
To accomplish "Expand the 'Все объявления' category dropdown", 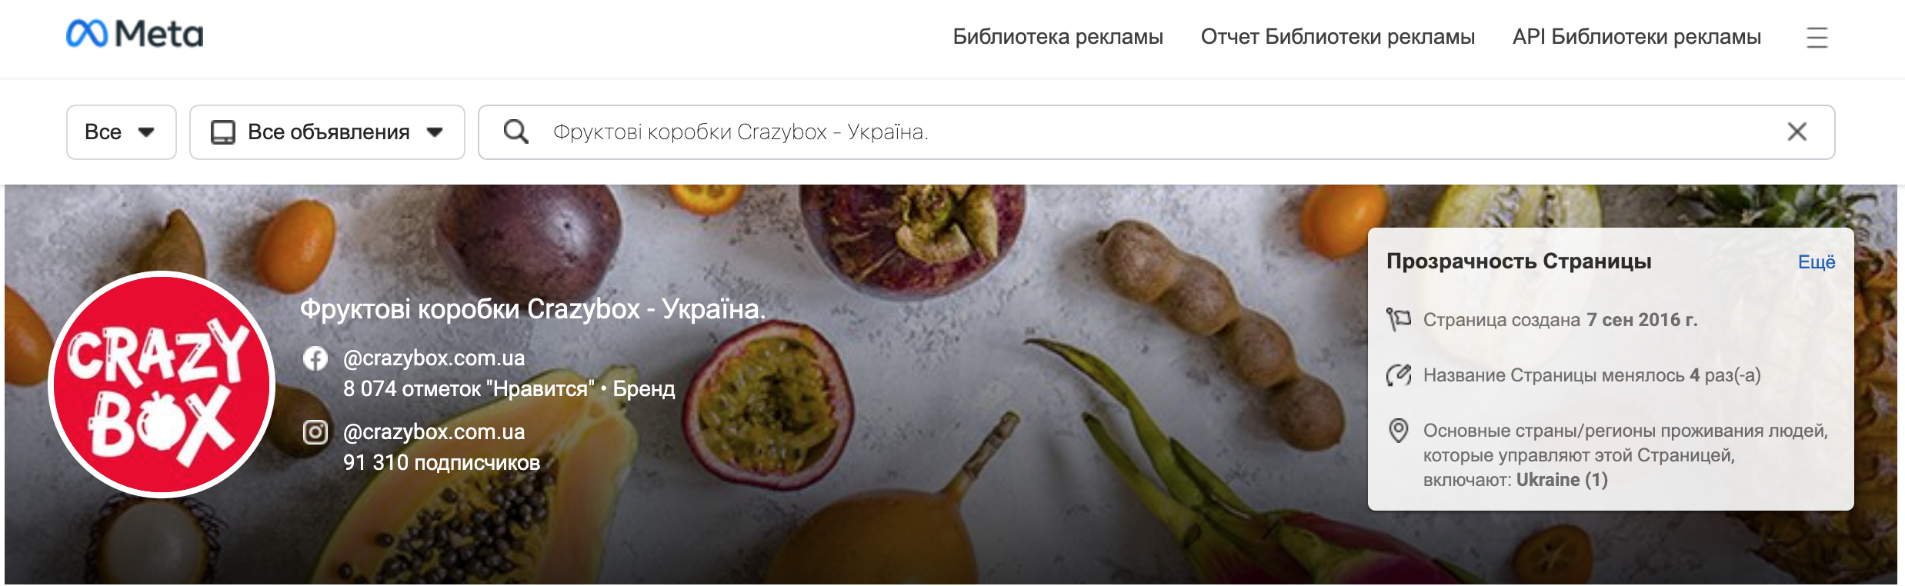I will [327, 132].
